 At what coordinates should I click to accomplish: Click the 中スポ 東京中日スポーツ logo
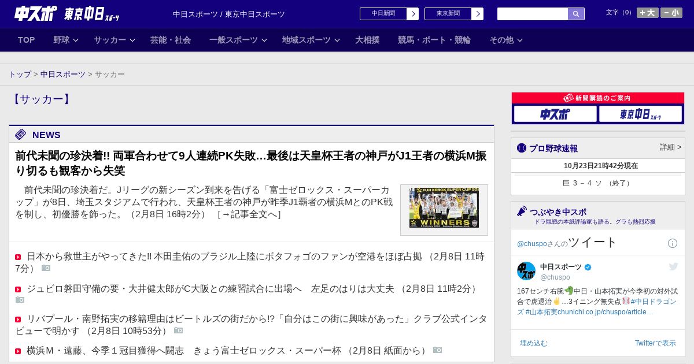(67, 14)
